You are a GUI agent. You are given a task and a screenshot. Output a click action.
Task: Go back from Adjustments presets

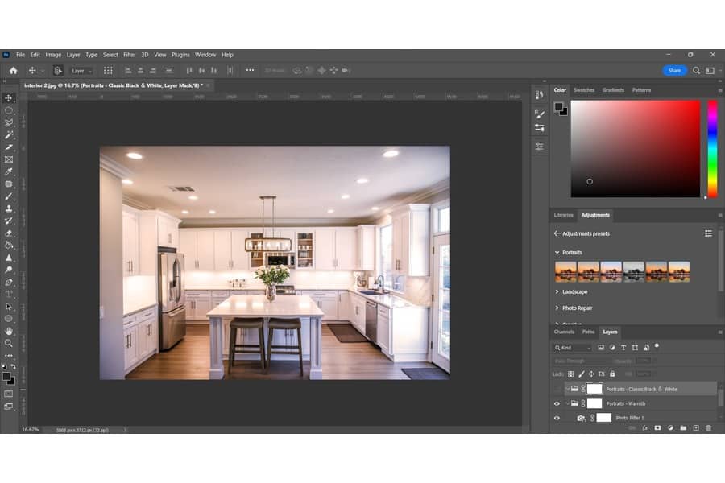pyautogui.click(x=557, y=233)
